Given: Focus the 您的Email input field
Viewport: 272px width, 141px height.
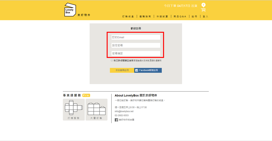Looking at the screenshot, I should point(136,37).
